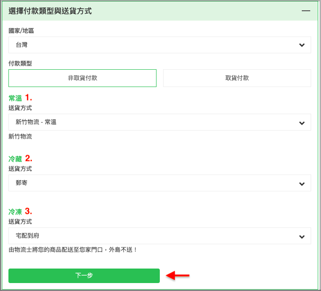Click the green 冷藏 heading
Viewport: 321px width, 291px height.
[x=15, y=159]
